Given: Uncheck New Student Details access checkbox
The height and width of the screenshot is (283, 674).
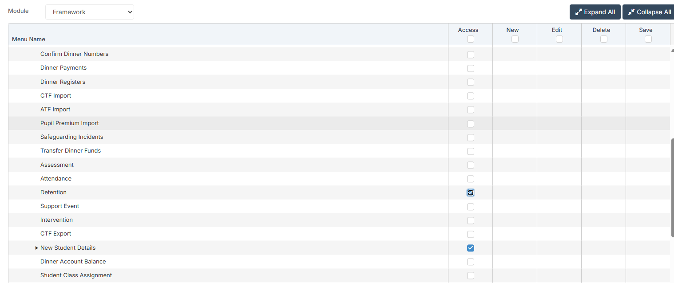Looking at the screenshot, I should tap(470, 248).
